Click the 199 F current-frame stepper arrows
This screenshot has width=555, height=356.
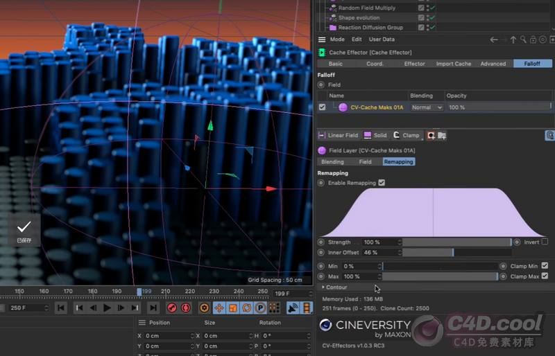[x=310, y=294]
